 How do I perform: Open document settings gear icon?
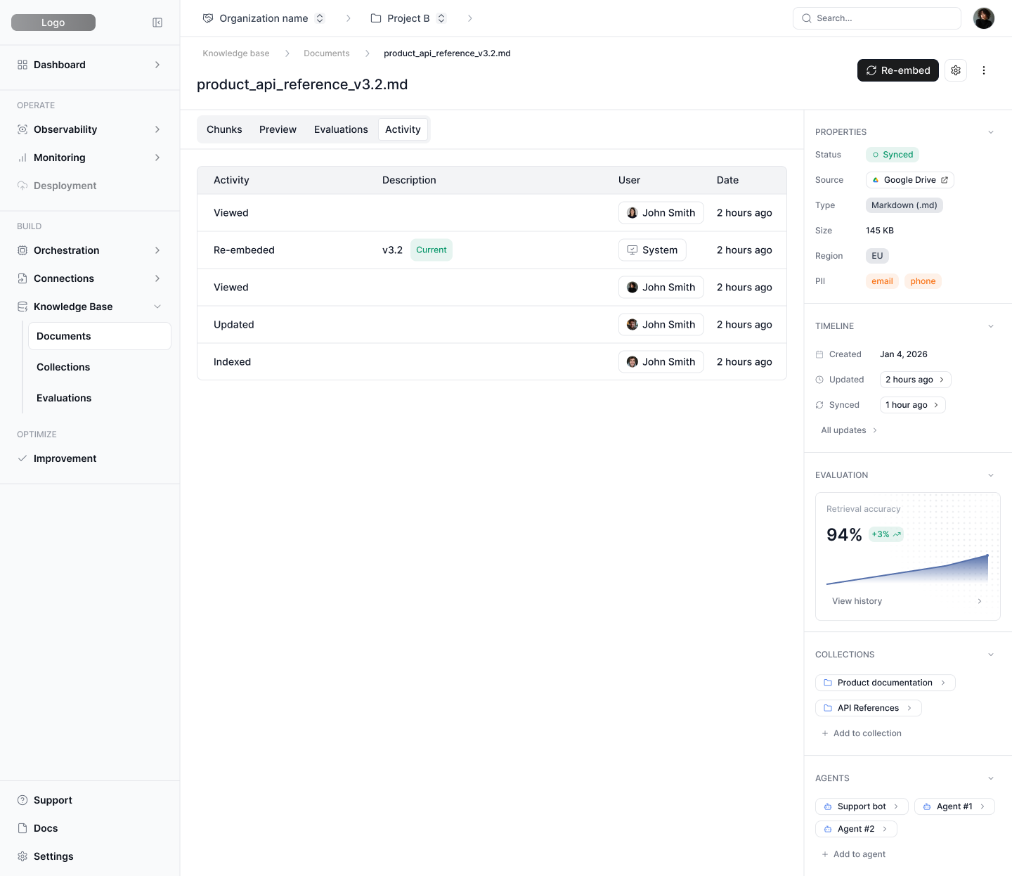pos(956,70)
